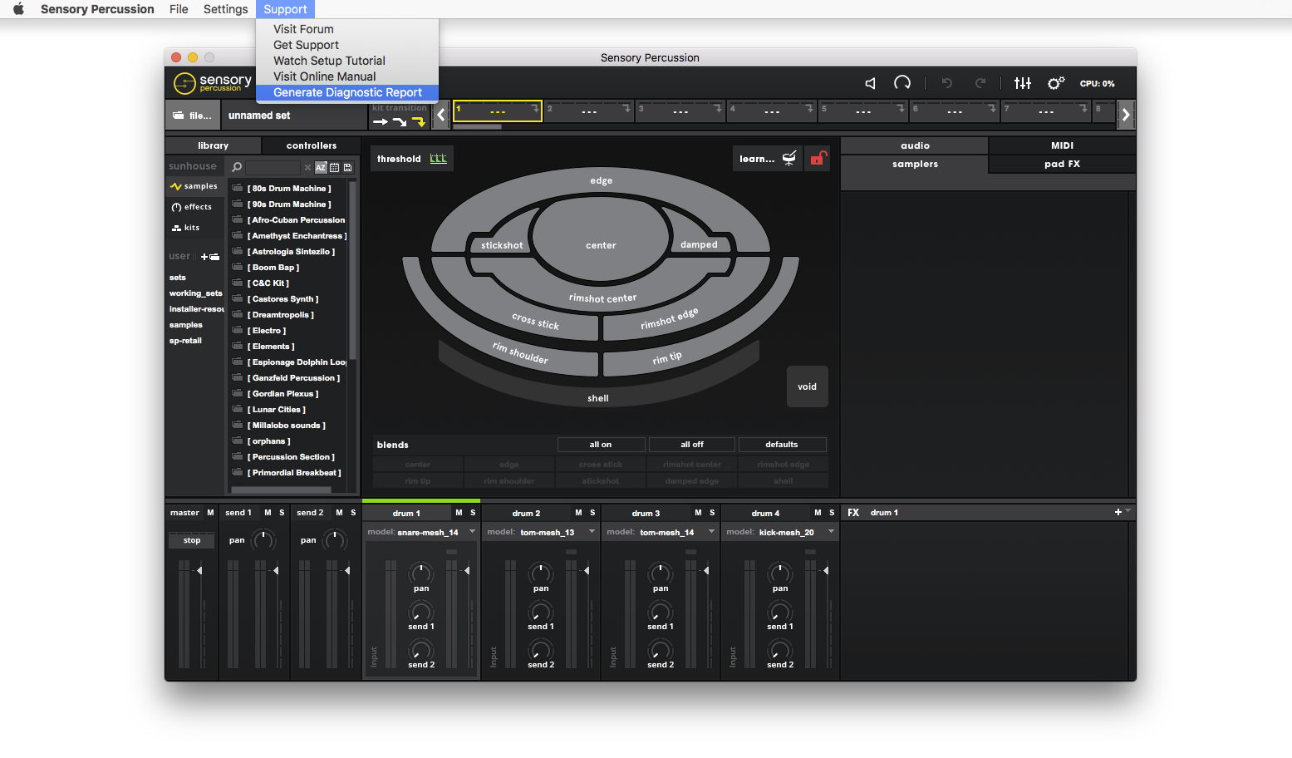Mute the send 2 channel
This screenshot has width=1292, height=758.
[339, 513]
